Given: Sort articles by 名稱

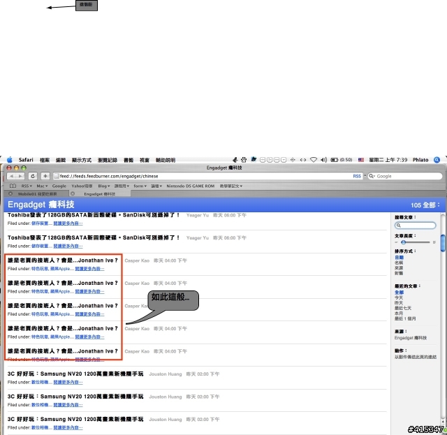Looking at the screenshot, I should coord(399,263).
